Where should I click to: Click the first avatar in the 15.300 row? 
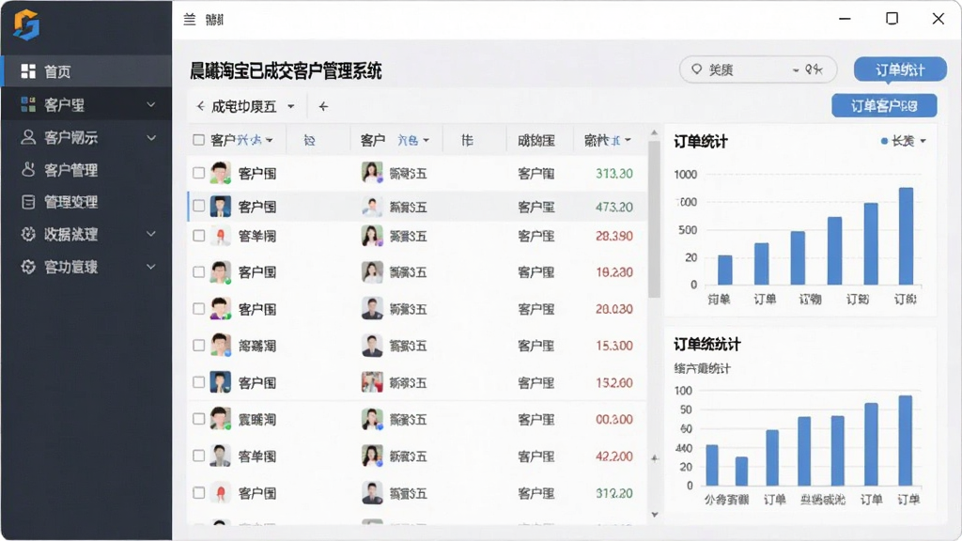pos(220,346)
